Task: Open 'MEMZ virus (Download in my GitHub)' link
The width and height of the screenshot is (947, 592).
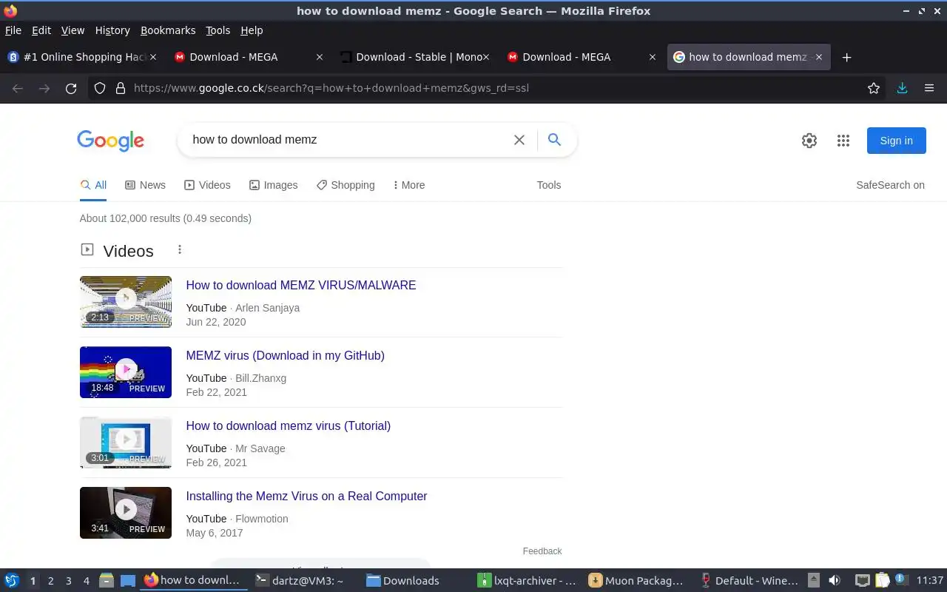Action: pyautogui.click(x=285, y=355)
